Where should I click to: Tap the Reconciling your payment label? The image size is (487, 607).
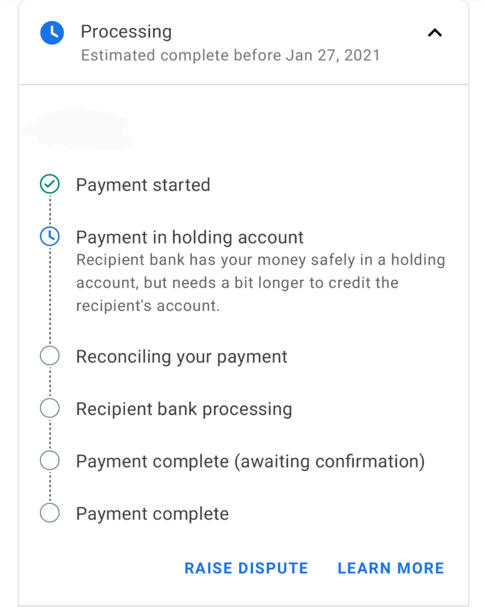click(182, 357)
